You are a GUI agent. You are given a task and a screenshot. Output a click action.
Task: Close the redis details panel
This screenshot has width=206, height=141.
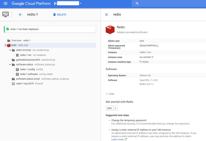(107, 15)
